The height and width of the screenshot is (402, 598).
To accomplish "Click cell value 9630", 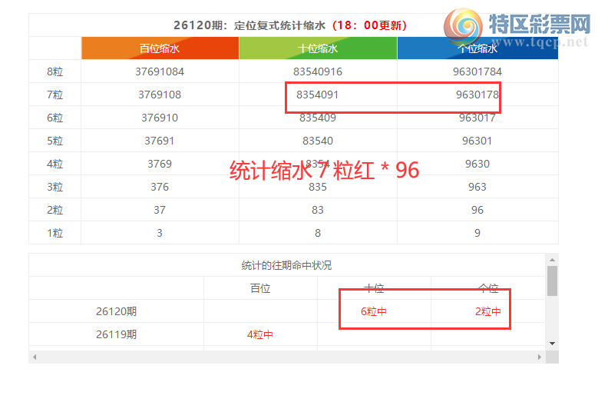I will 477,164.
